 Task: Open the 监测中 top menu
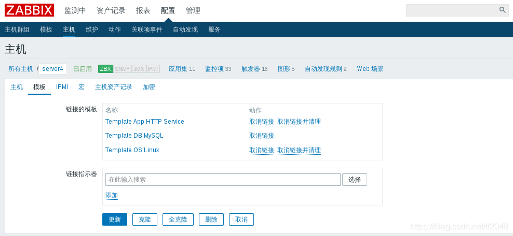coord(75,10)
